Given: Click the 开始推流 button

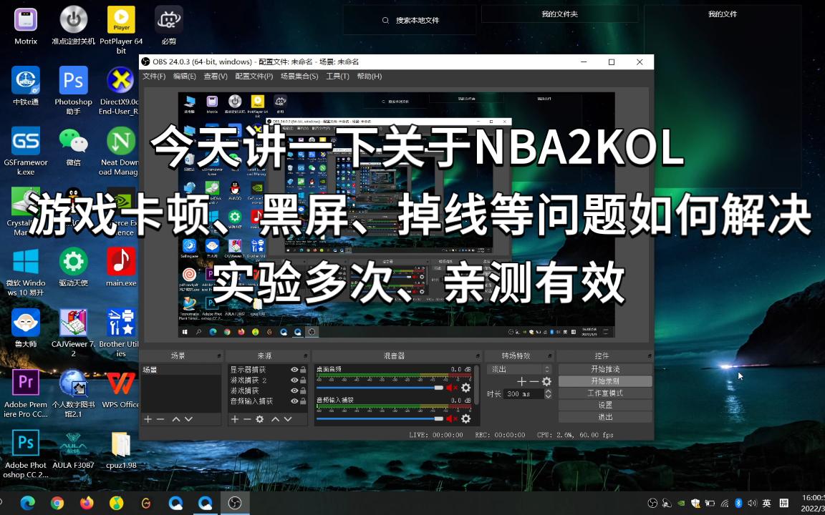Looking at the screenshot, I should [x=605, y=369].
